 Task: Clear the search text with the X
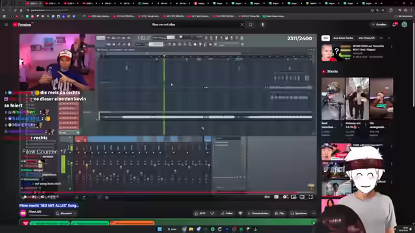242,25
